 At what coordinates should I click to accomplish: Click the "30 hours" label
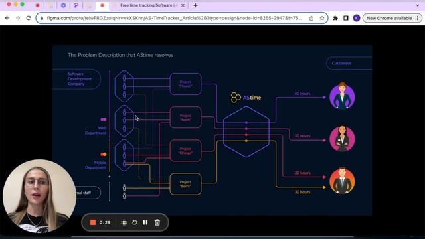tap(303, 192)
